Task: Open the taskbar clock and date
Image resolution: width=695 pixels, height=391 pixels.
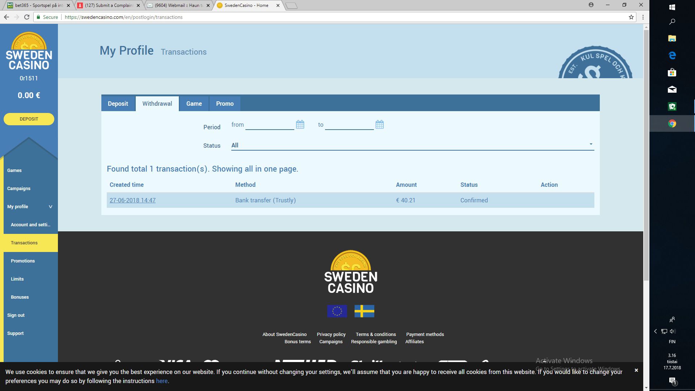Action: pos(672,362)
